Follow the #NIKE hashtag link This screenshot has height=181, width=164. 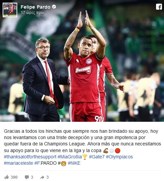(74, 163)
